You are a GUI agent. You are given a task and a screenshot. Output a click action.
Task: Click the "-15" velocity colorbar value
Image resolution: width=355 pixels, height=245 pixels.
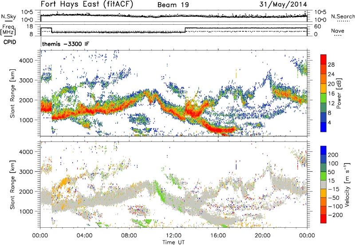334,189
